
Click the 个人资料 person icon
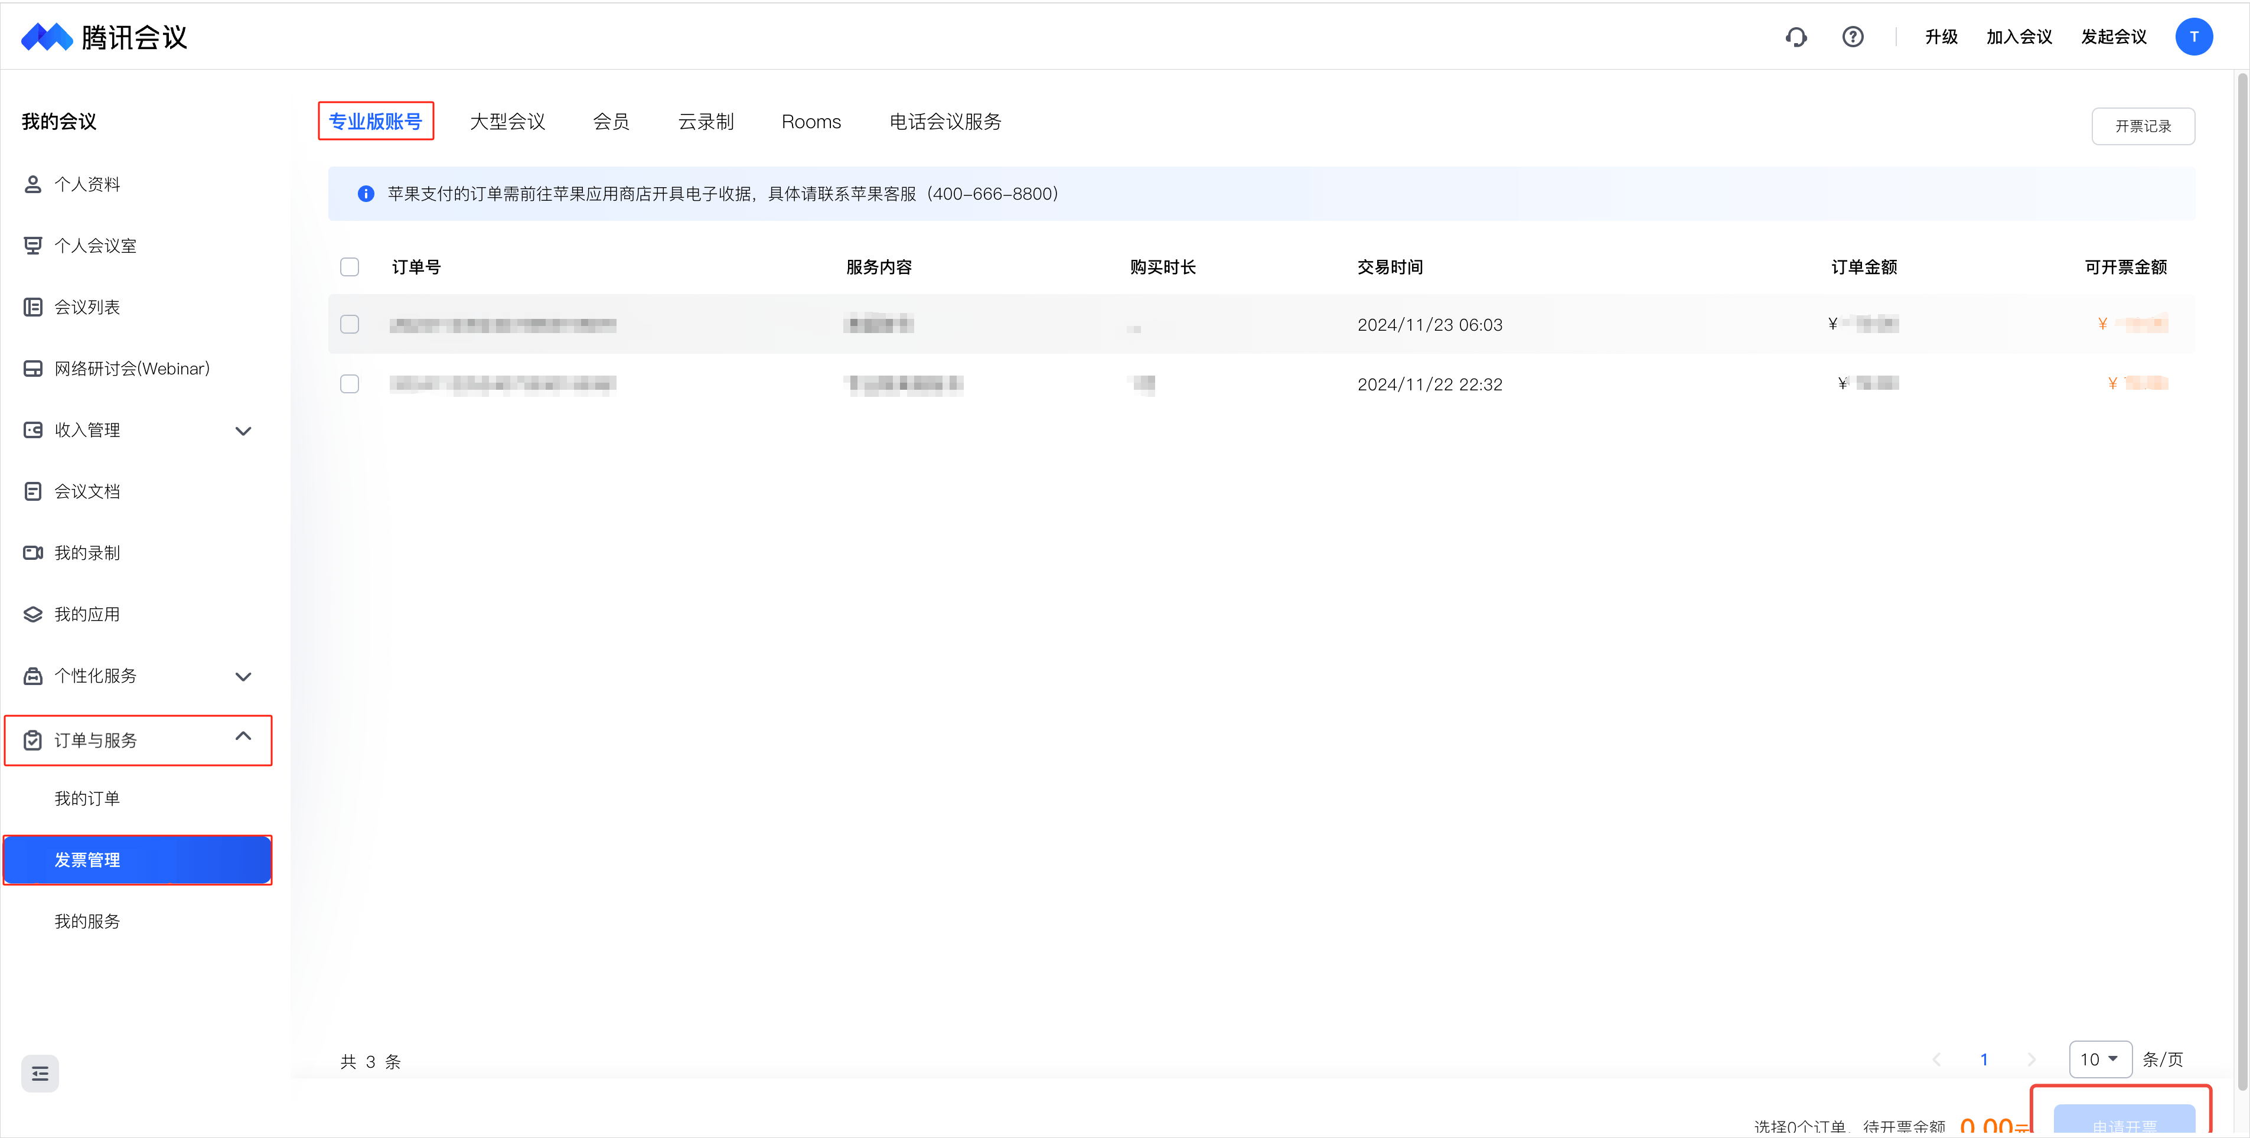[x=33, y=184]
